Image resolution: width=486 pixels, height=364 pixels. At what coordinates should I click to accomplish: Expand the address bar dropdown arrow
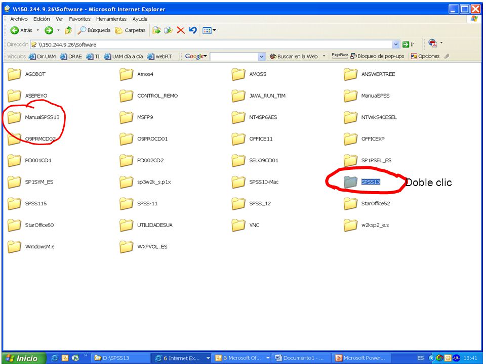(x=396, y=44)
